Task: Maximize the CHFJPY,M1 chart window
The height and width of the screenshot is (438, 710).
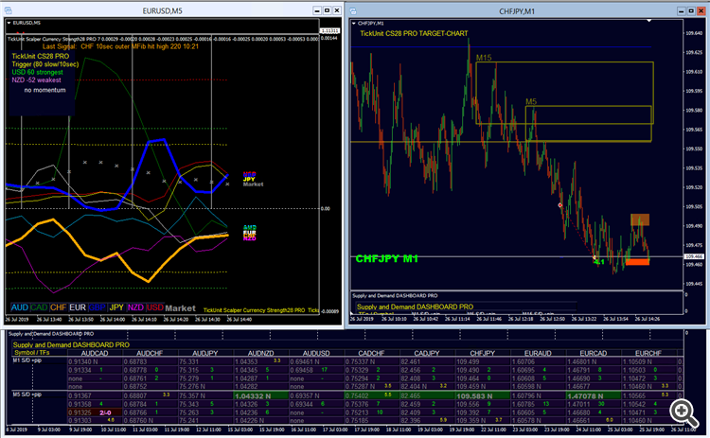Action: coord(691,10)
